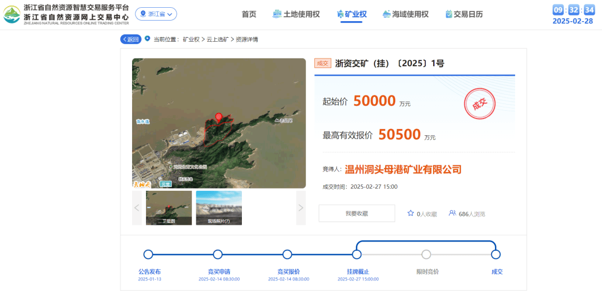The width and height of the screenshot is (602, 291).
Task: Click the 成交时间 2025-02-27 15:00 text
Action: 360,187
